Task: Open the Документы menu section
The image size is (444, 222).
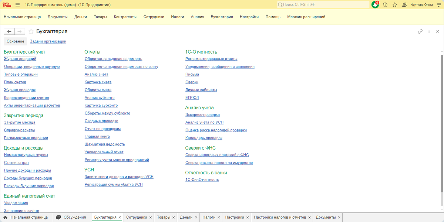Action: pyautogui.click(x=58, y=17)
